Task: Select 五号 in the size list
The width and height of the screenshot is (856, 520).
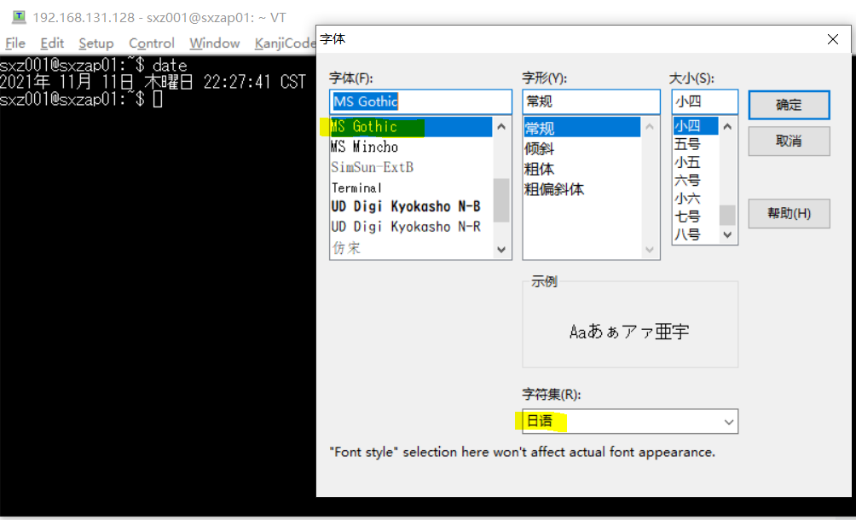Action: 696,144
